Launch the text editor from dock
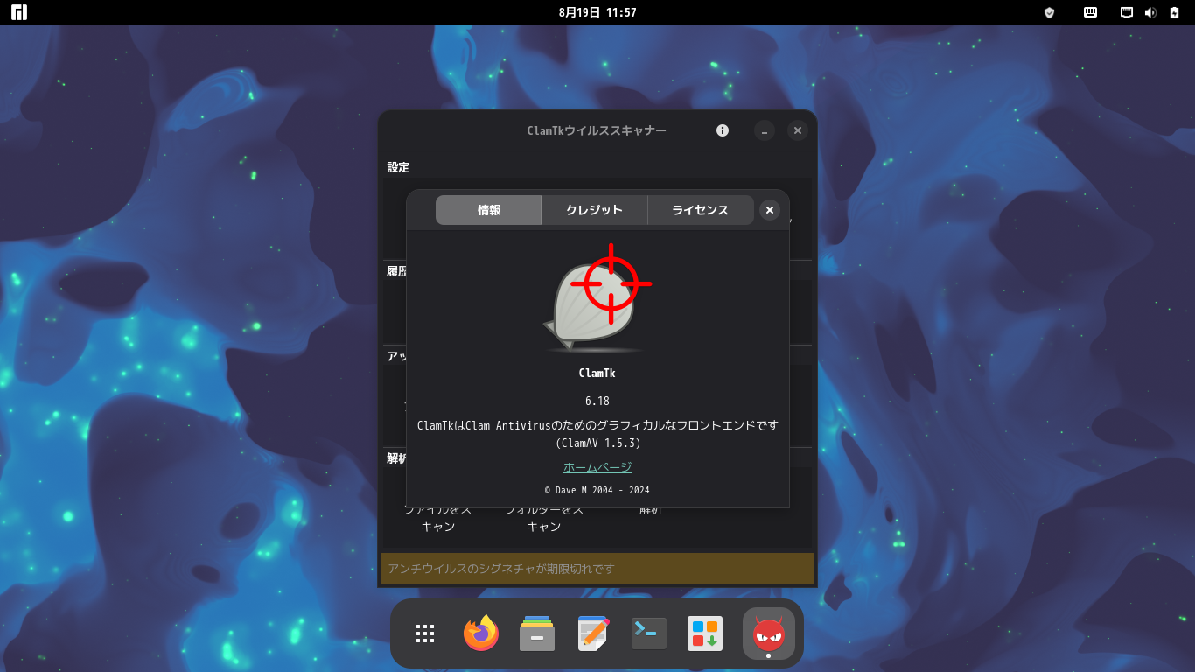The height and width of the screenshot is (672, 1195). (593, 633)
